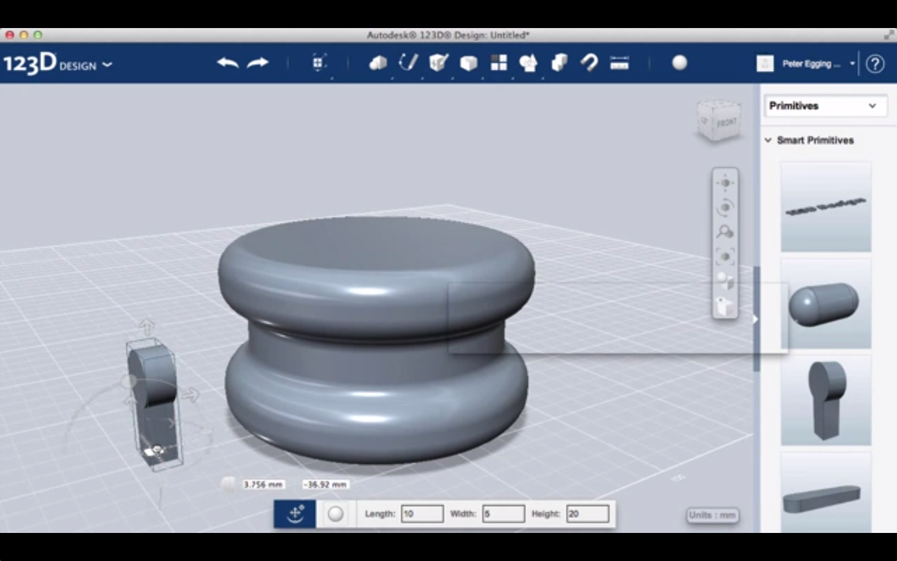This screenshot has height=561, width=897.
Task: Click the right arrow manipulator on the small part
Action: pyautogui.click(x=191, y=394)
